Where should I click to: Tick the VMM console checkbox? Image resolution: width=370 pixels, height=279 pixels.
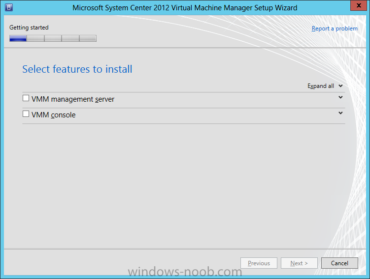click(x=26, y=114)
